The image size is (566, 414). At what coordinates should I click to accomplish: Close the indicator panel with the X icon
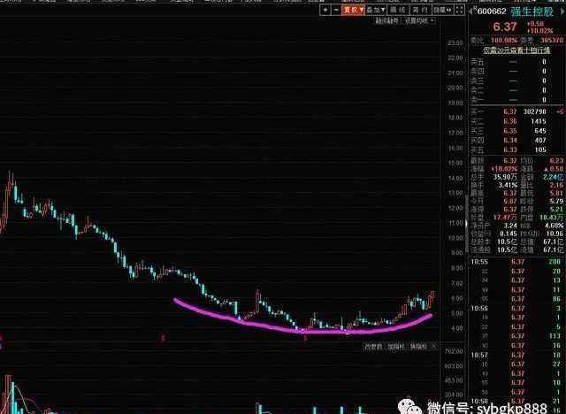[433, 346]
